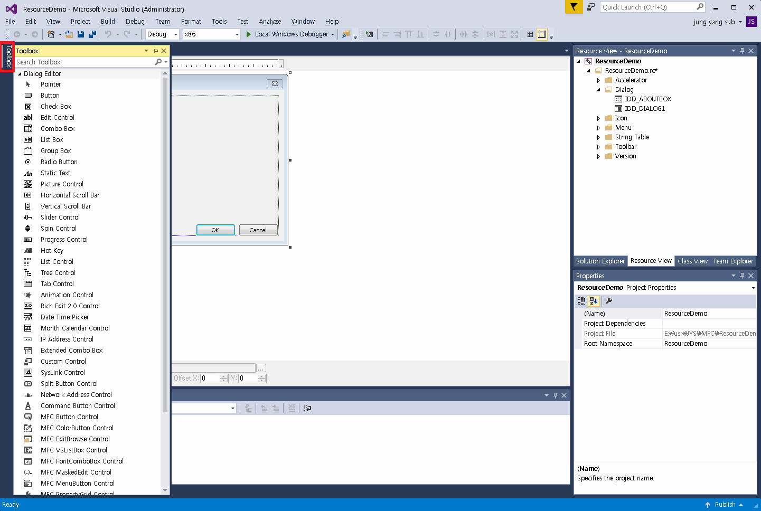761x511 pixels.
Task: Click the Undo toolbar icon
Action: coord(108,34)
